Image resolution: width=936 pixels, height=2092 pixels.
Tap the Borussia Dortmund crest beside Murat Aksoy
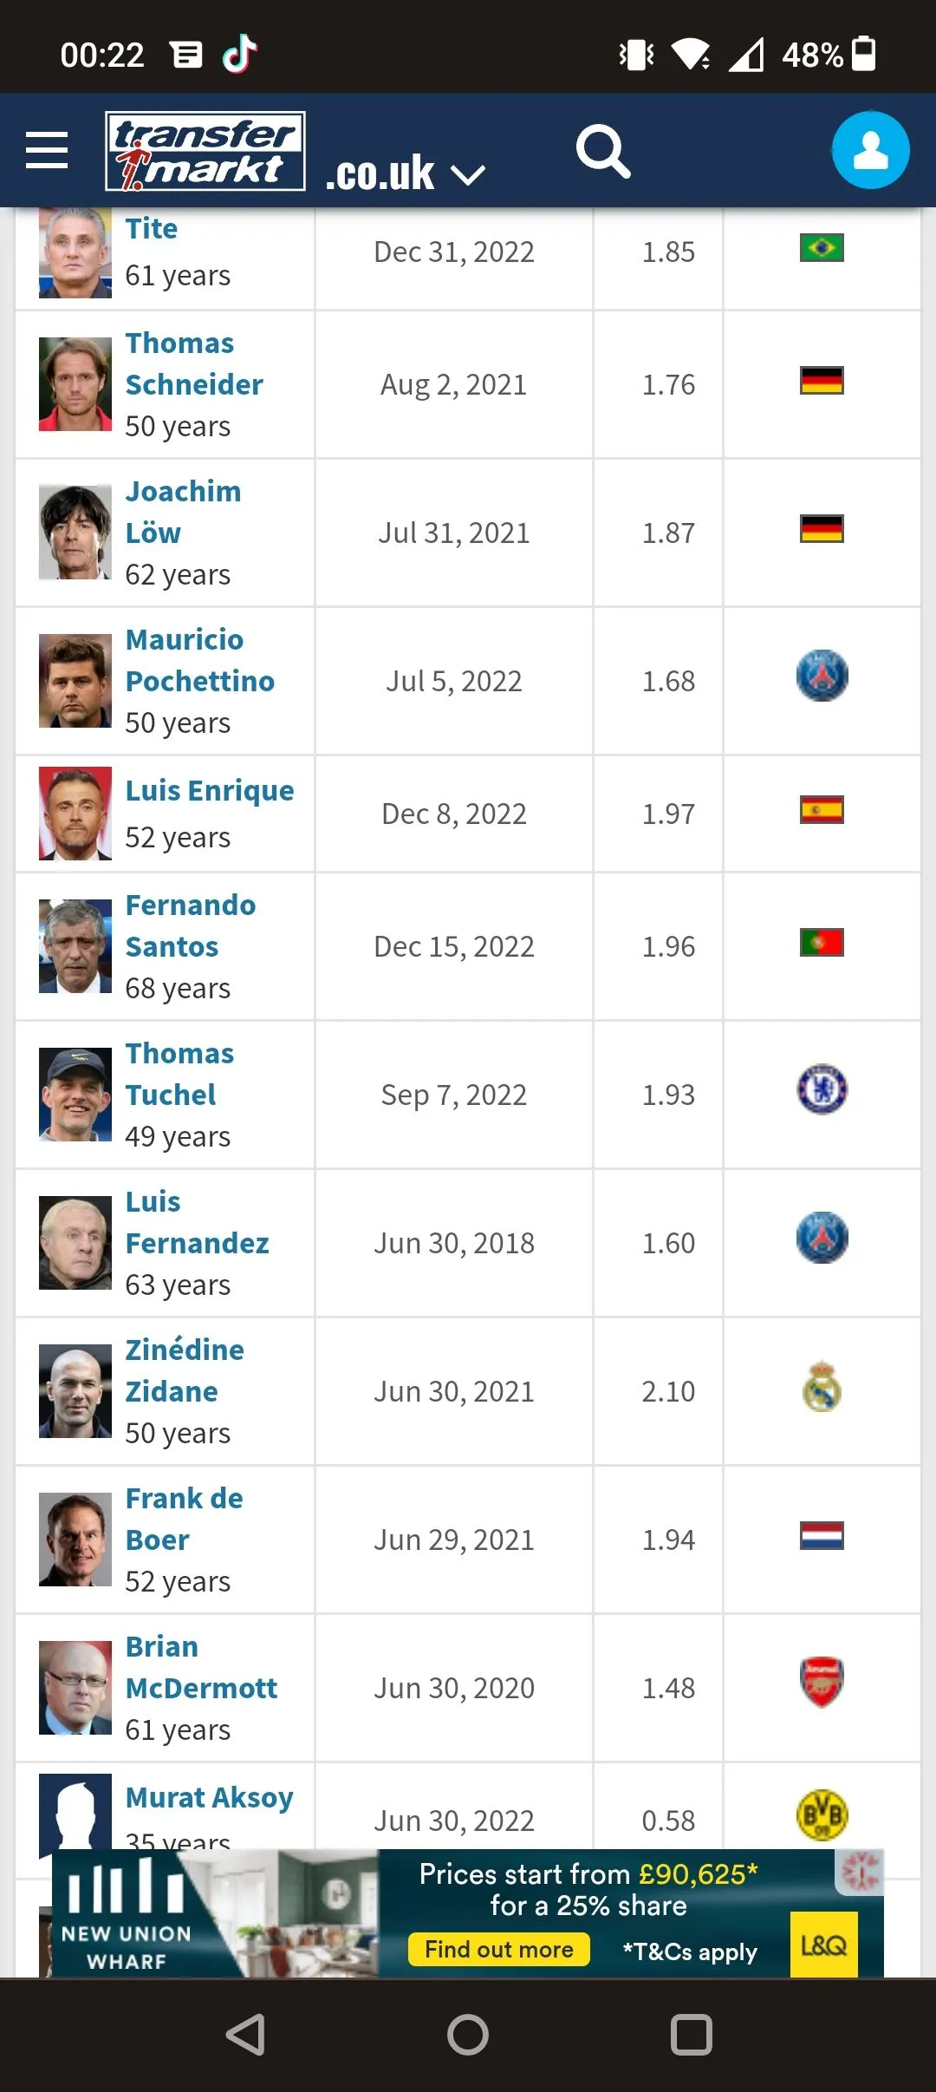coord(822,1814)
